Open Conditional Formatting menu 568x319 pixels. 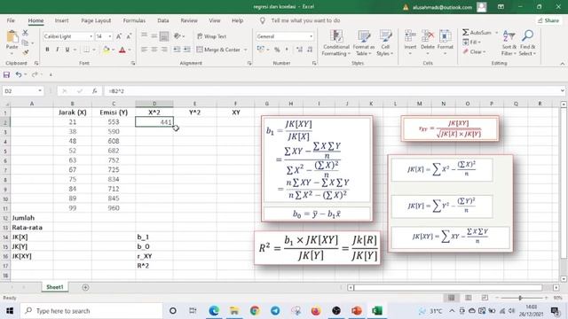click(336, 43)
